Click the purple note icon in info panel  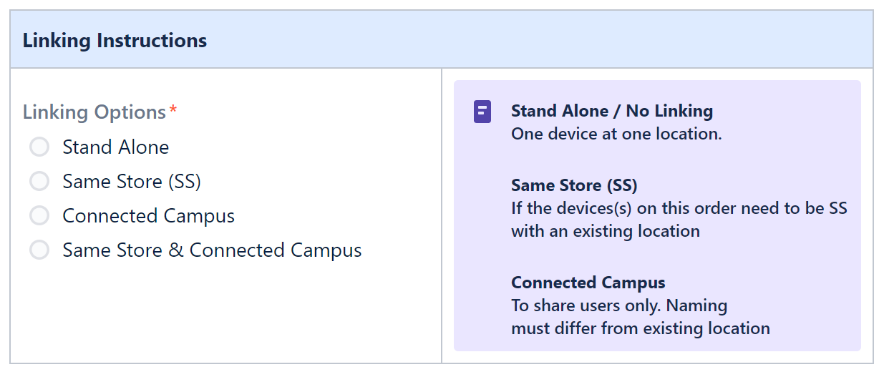(x=482, y=112)
